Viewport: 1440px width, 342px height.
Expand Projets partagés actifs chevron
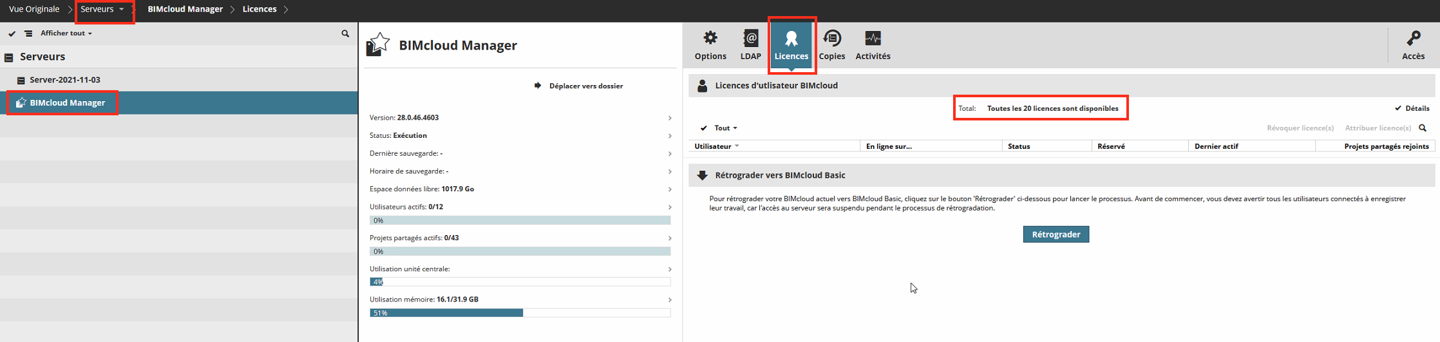(670, 238)
